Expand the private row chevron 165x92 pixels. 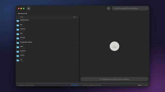[78, 38]
